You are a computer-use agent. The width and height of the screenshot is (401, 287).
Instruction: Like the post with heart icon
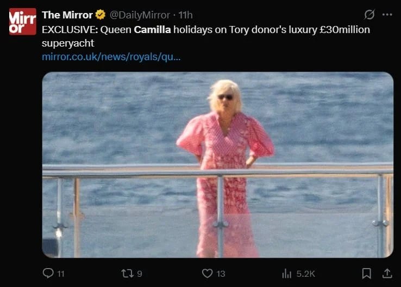[x=207, y=273]
